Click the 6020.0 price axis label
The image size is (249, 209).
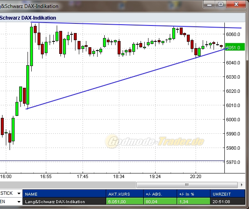tap(233, 91)
